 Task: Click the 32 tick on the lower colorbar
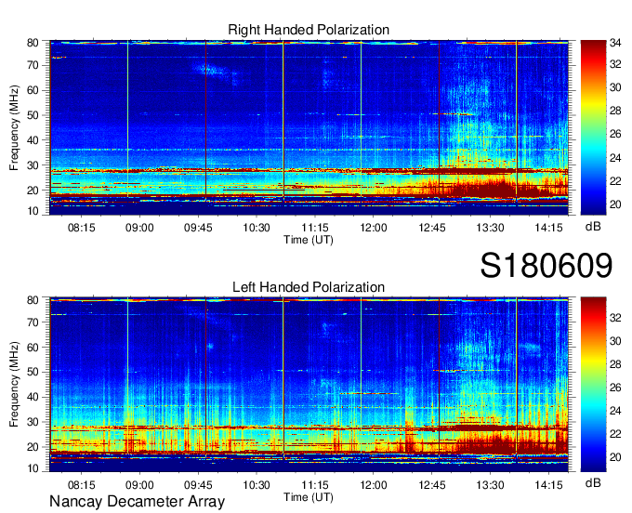point(615,318)
